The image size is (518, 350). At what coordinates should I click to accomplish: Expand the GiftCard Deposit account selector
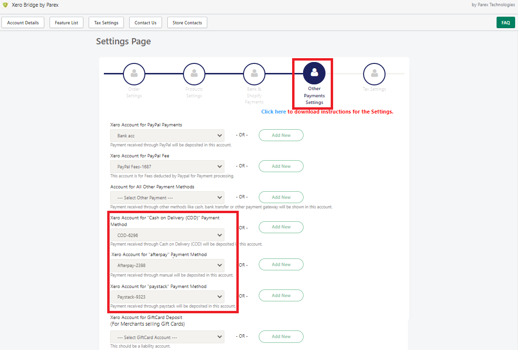click(167, 336)
